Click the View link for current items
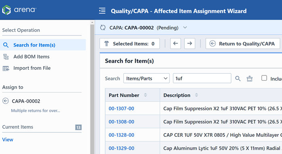This screenshot has height=154, width=282. pos(8,140)
